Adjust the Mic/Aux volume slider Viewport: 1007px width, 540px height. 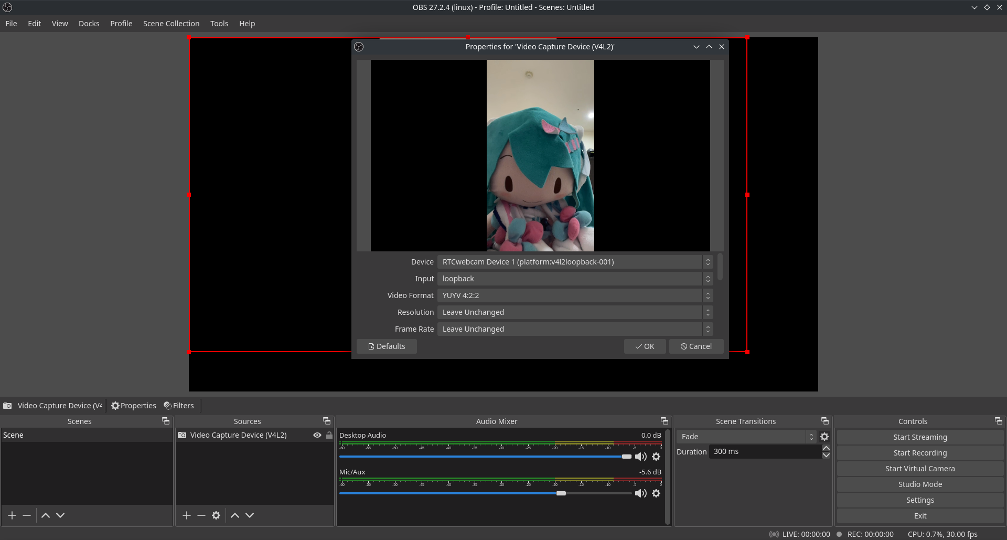485,493
